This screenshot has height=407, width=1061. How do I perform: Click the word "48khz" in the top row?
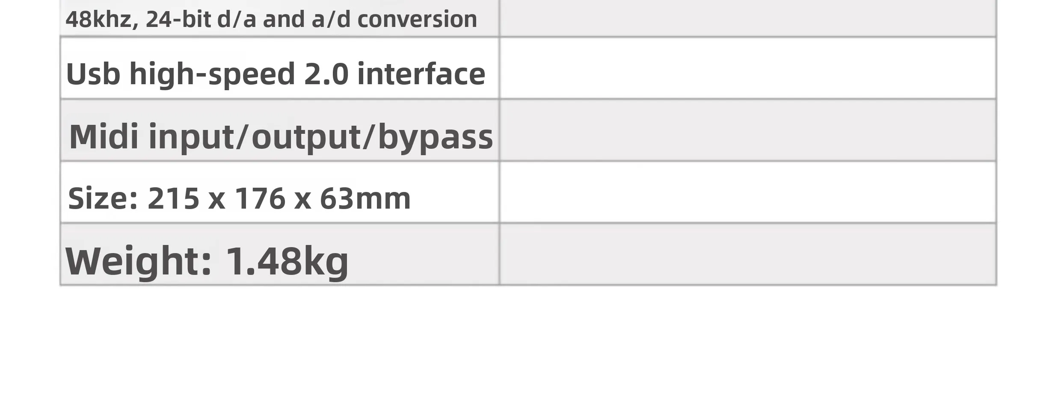tap(99, 20)
